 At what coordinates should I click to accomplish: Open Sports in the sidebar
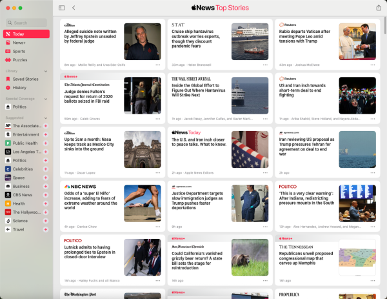(x=26, y=51)
